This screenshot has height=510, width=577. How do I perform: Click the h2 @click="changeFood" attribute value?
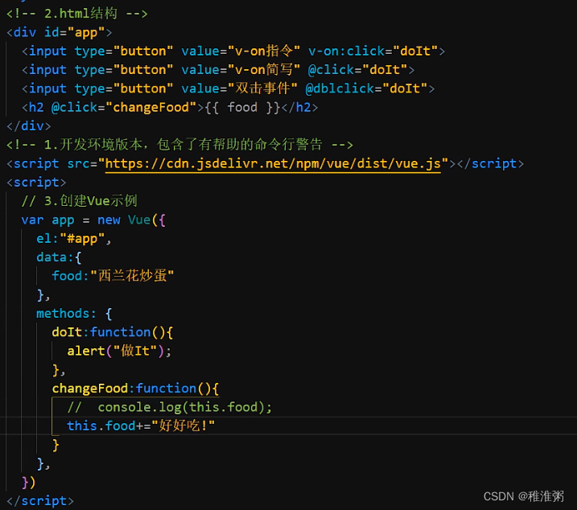pos(150,108)
